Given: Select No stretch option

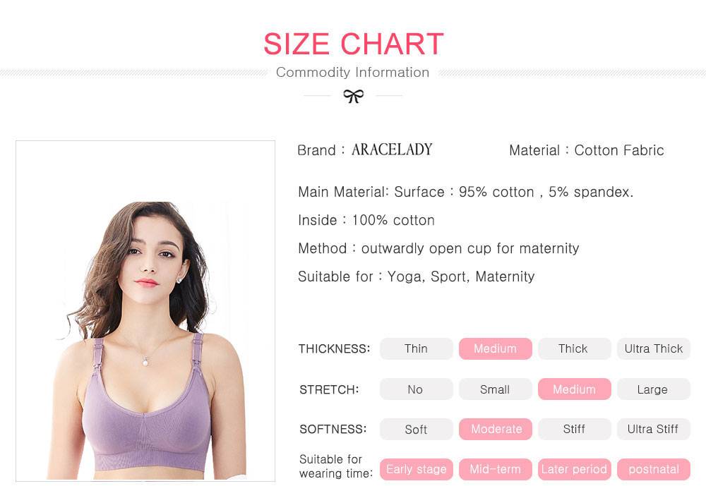Looking at the screenshot, I should point(416,389).
